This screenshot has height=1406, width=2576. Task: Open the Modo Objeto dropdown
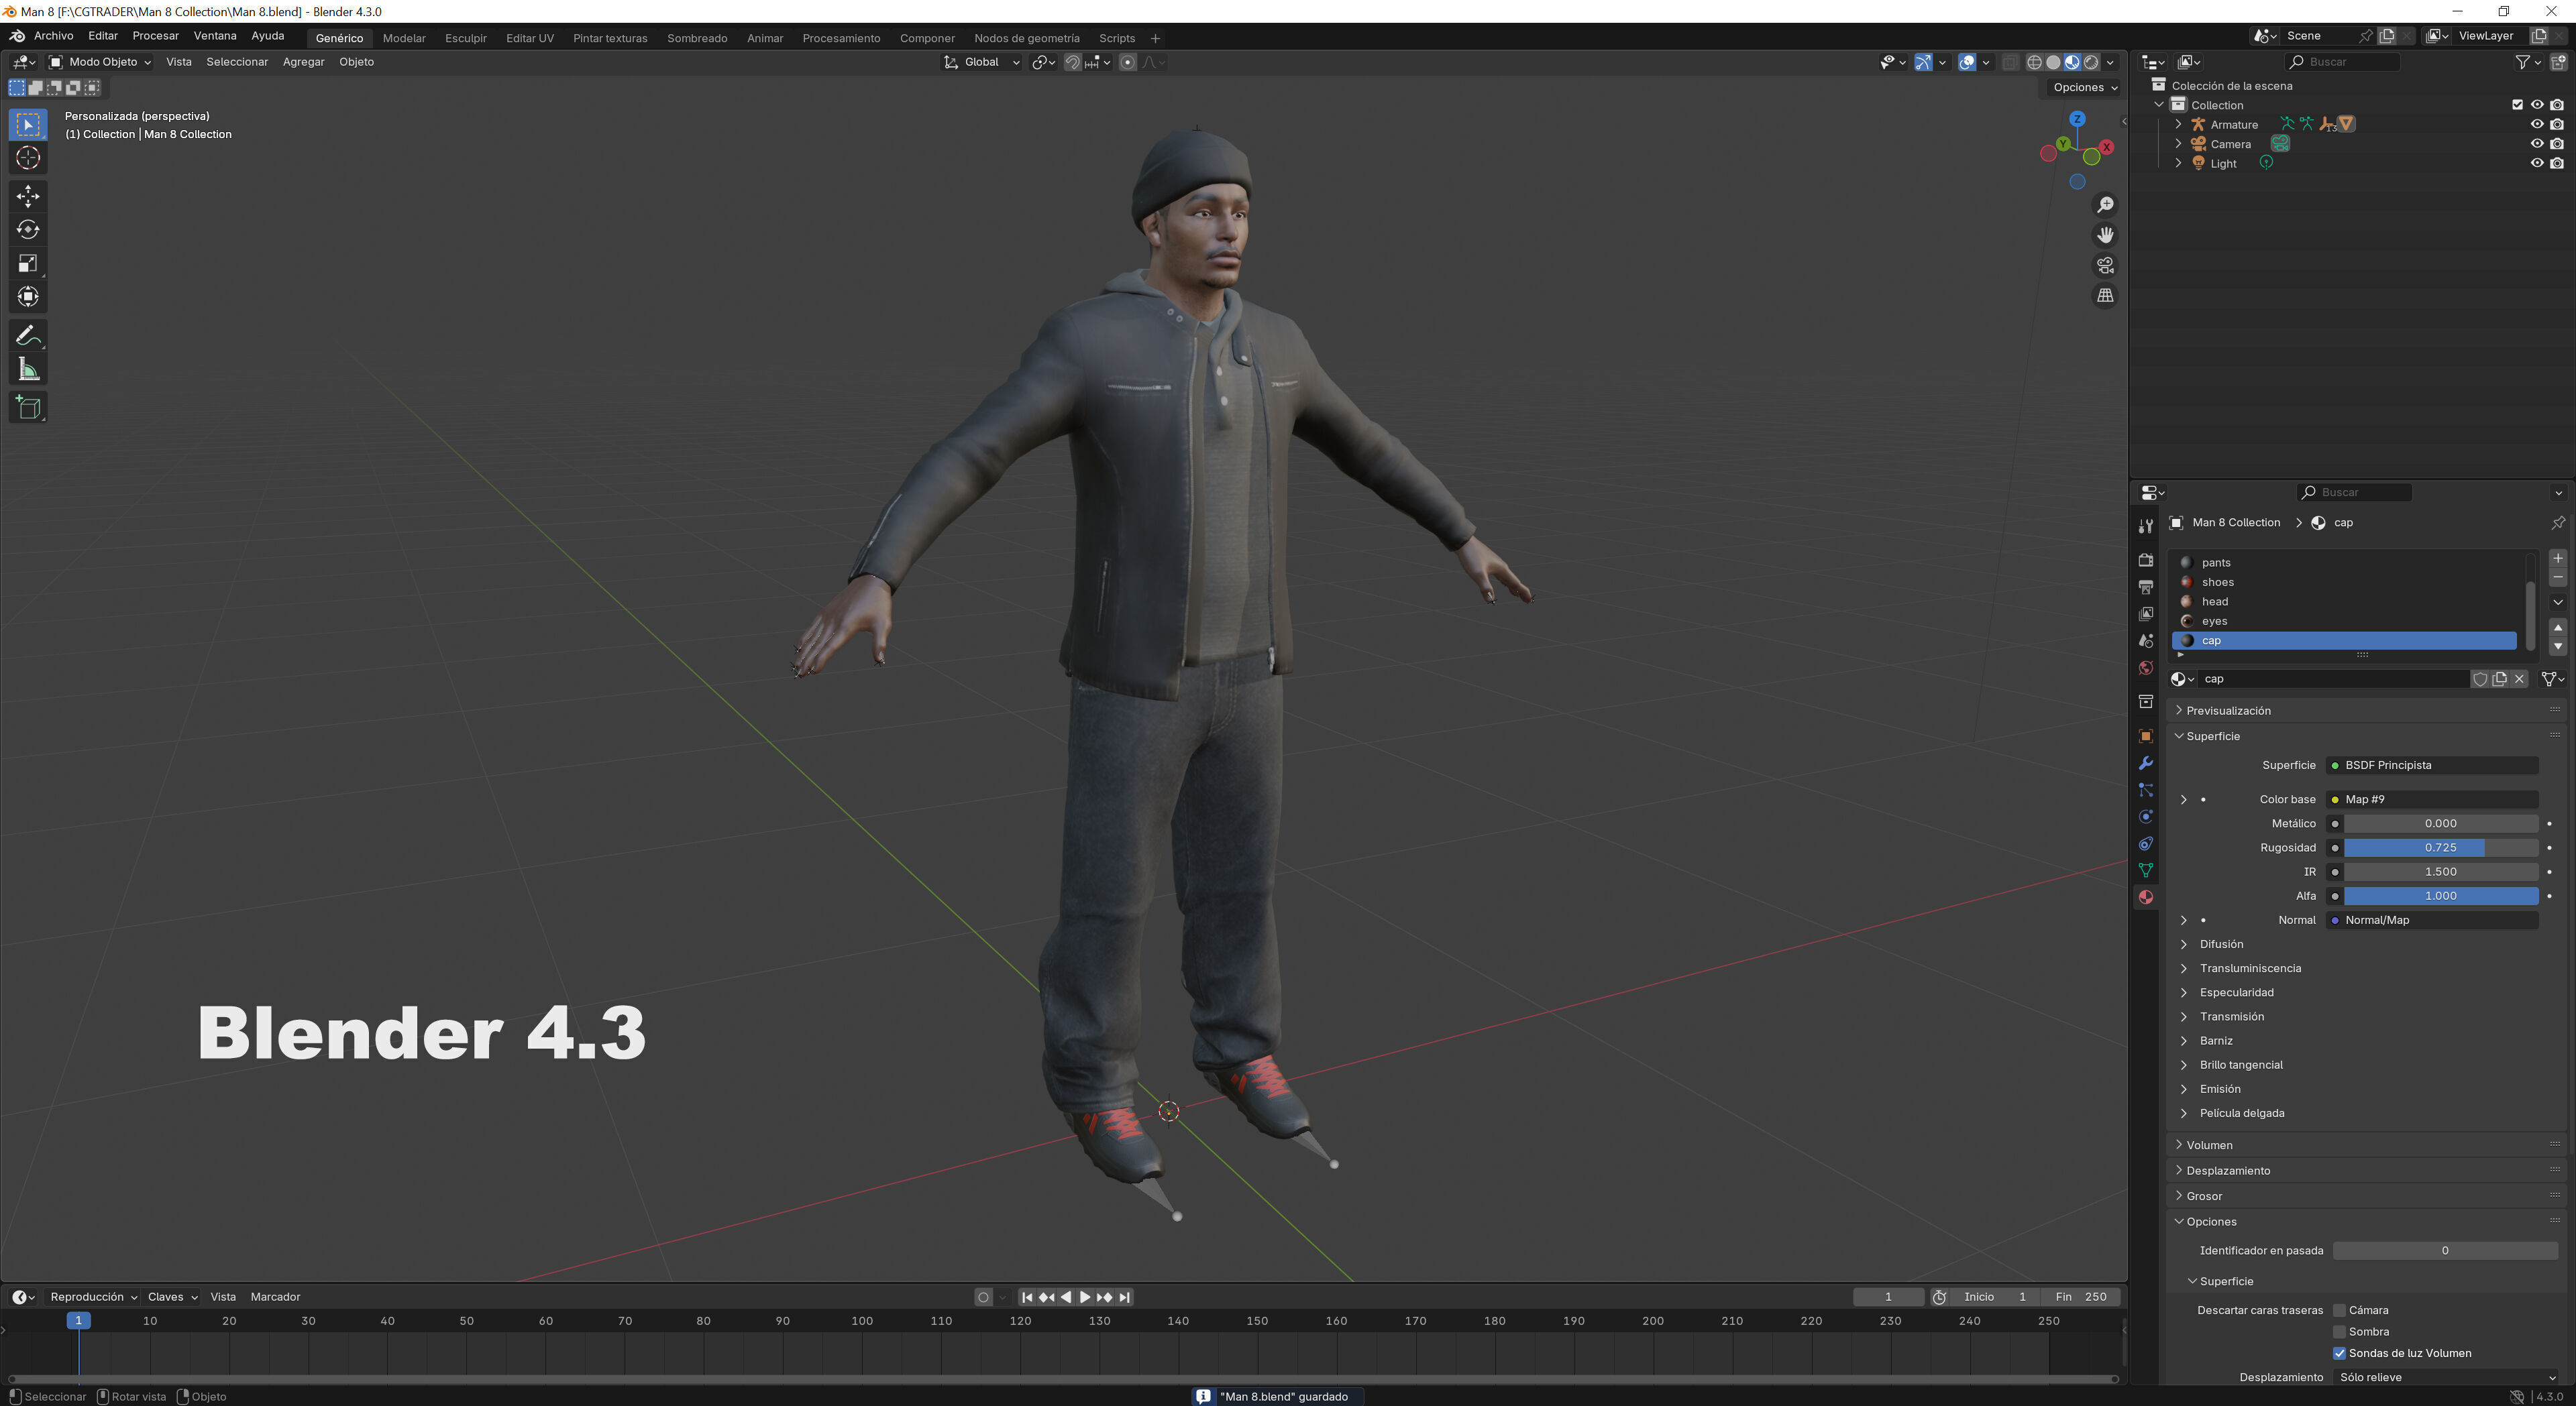coord(100,62)
